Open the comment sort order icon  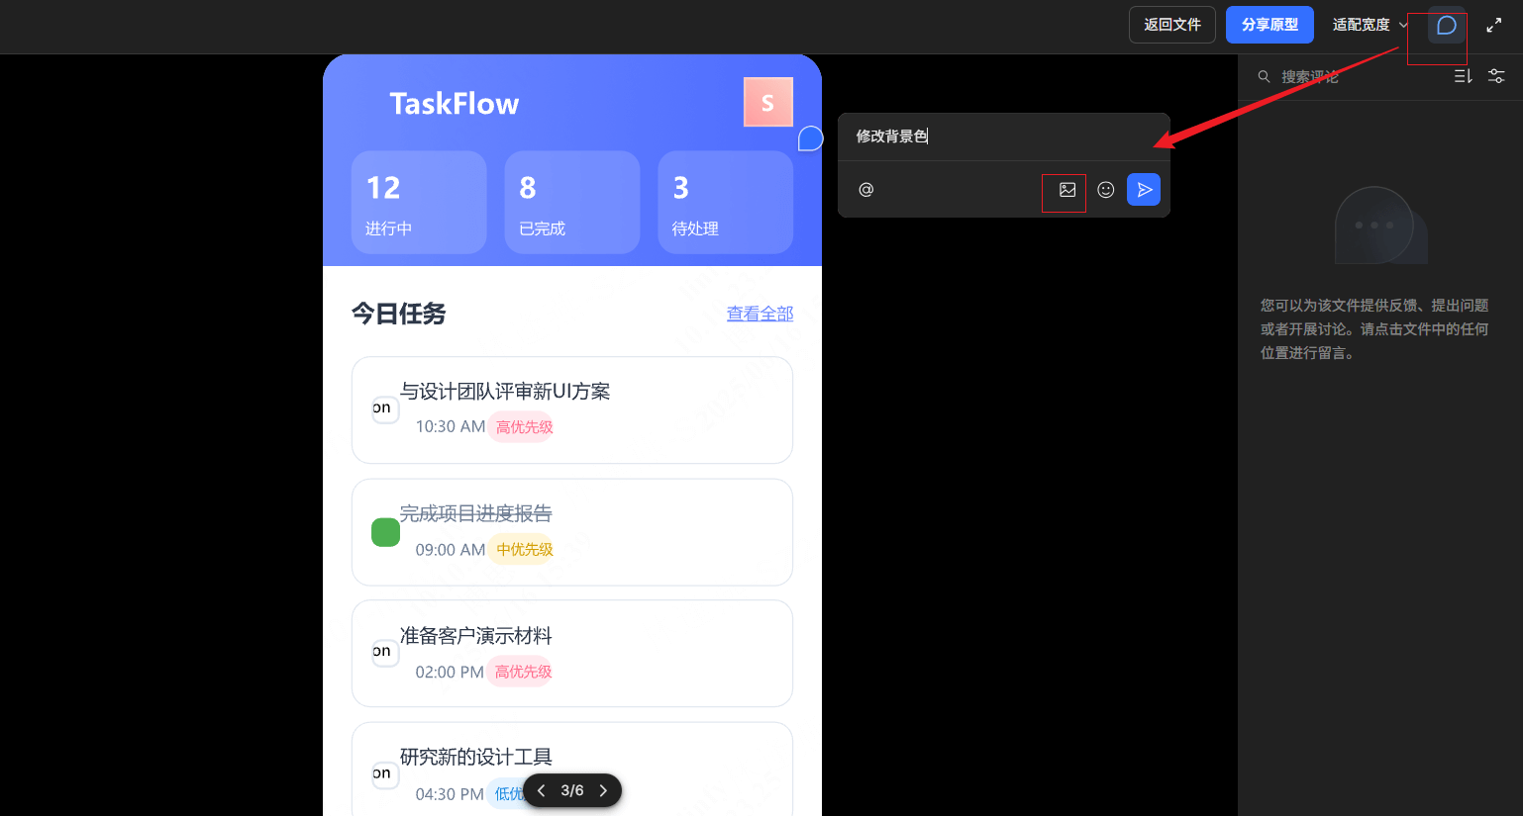point(1463,76)
